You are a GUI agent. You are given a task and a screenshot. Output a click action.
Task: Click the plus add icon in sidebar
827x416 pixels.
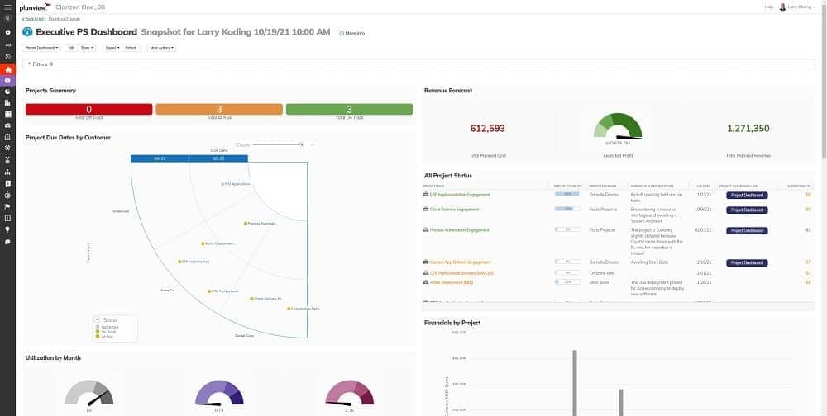pyautogui.click(x=7, y=32)
